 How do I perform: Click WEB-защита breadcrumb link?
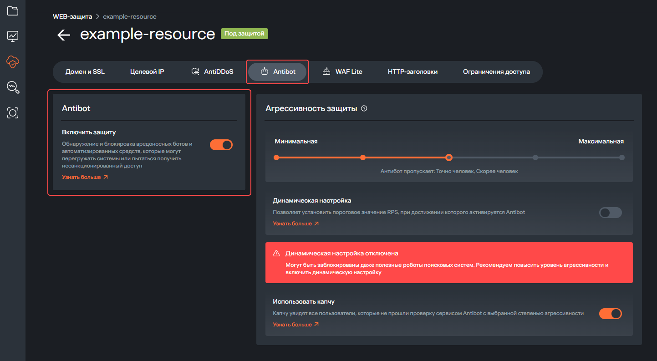coord(72,16)
